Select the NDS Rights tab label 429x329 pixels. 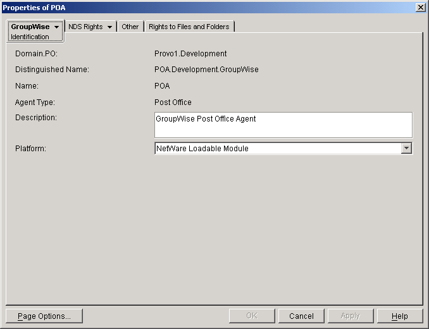point(85,27)
